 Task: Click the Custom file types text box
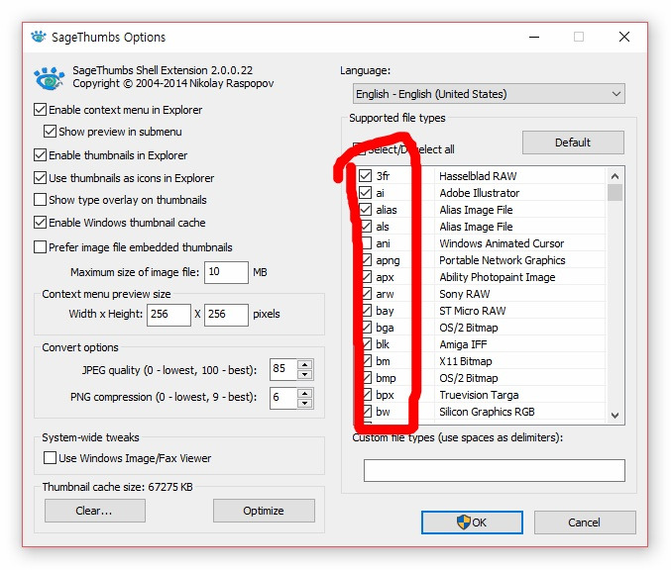(x=495, y=470)
